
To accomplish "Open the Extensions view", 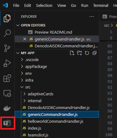I will (x=7, y=78).
